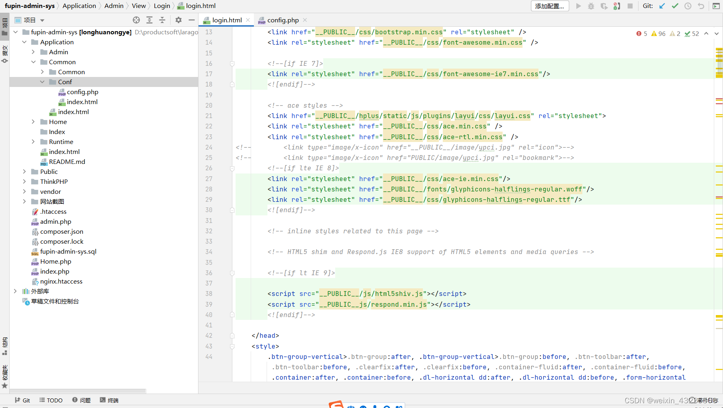This screenshot has width=723, height=408.
Task: Click Login breadcrumb
Action: (x=162, y=6)
